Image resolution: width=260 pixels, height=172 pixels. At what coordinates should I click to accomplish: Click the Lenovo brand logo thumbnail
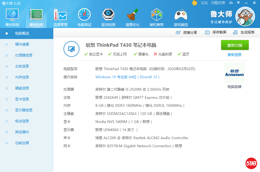coord(234,74)
